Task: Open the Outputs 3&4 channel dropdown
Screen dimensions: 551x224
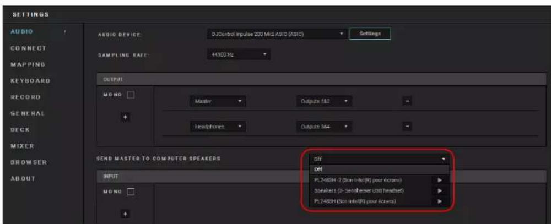Action: coord(324,127)
